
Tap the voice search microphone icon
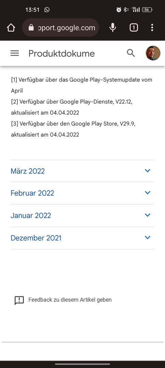(x=113, y=28)
